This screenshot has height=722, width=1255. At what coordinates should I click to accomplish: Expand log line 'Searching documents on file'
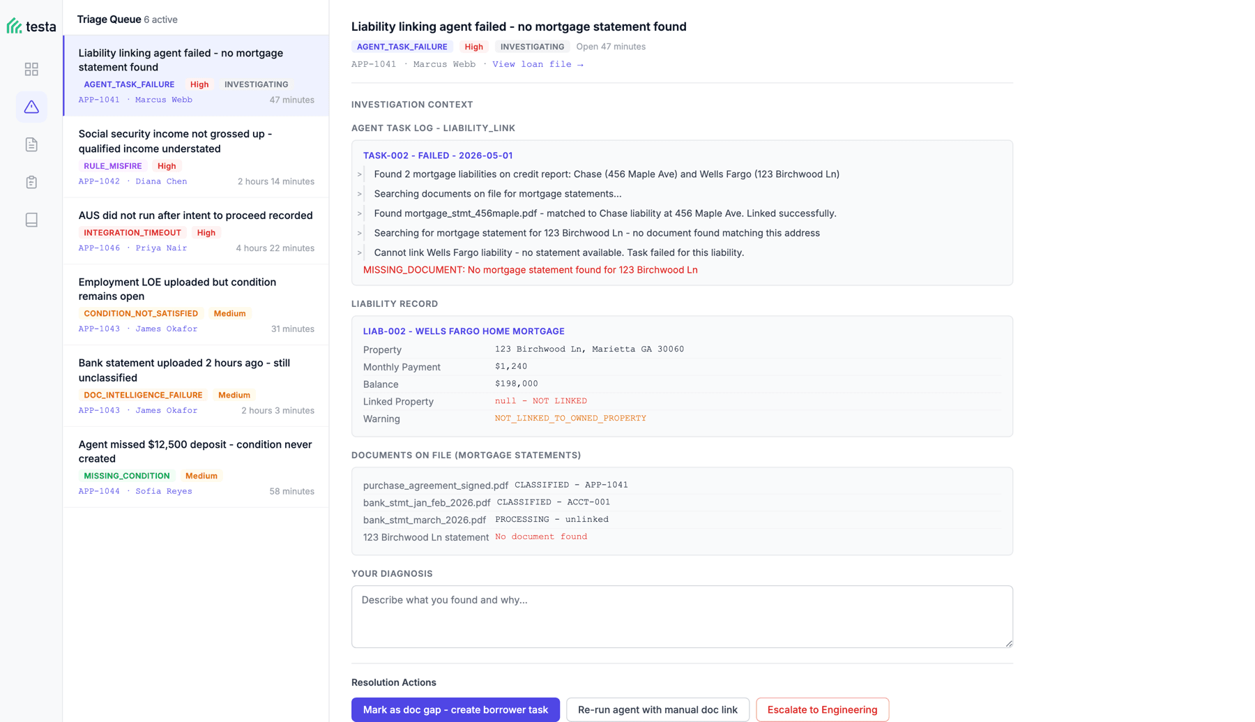click(x=359, y=194)
